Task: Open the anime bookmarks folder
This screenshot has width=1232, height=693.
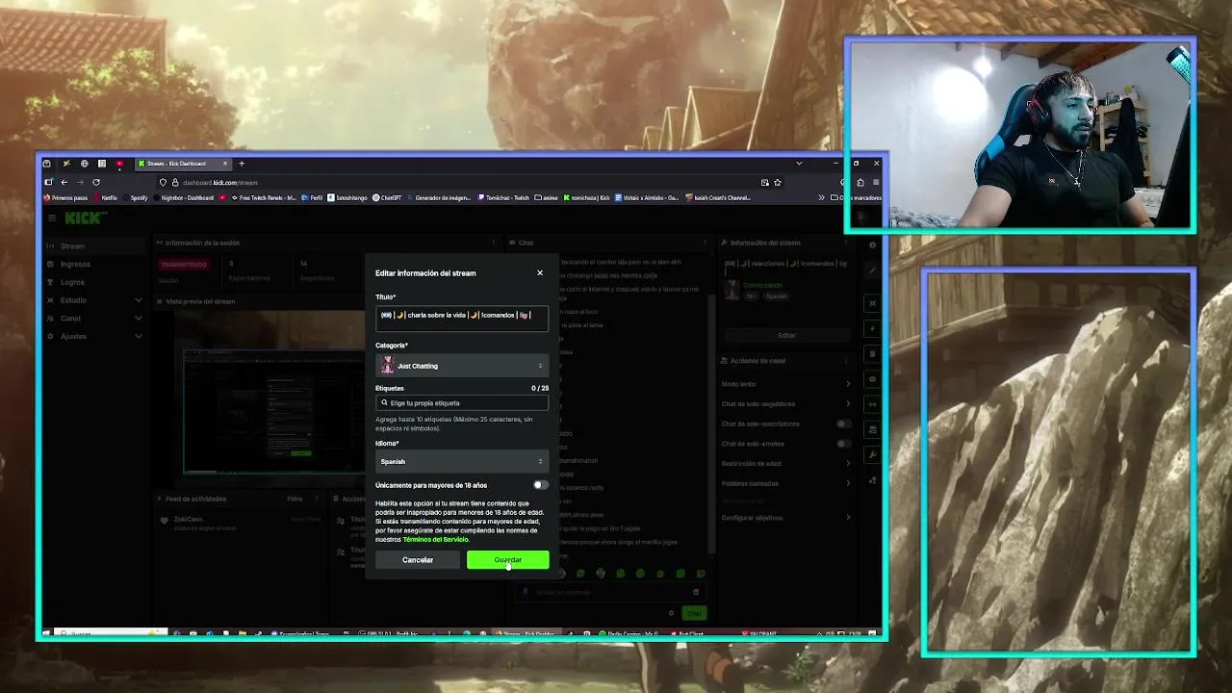Action: click(x=548, y=197)
